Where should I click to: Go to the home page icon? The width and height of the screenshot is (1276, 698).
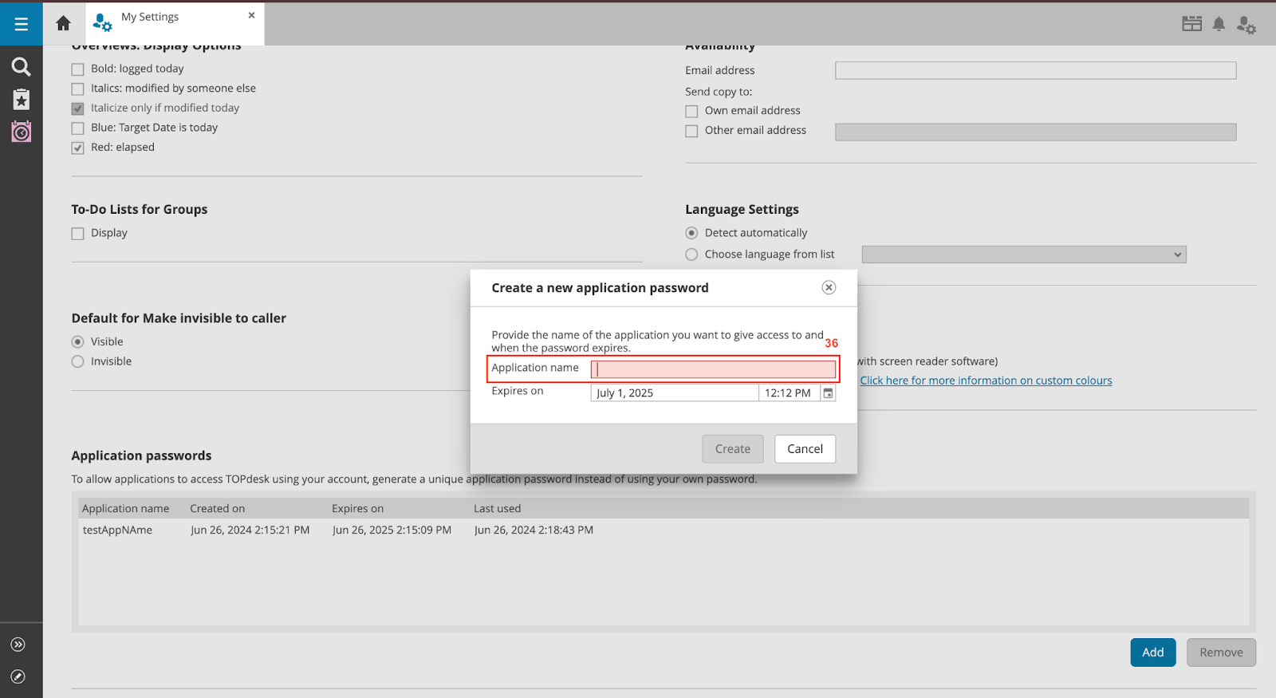64,24
